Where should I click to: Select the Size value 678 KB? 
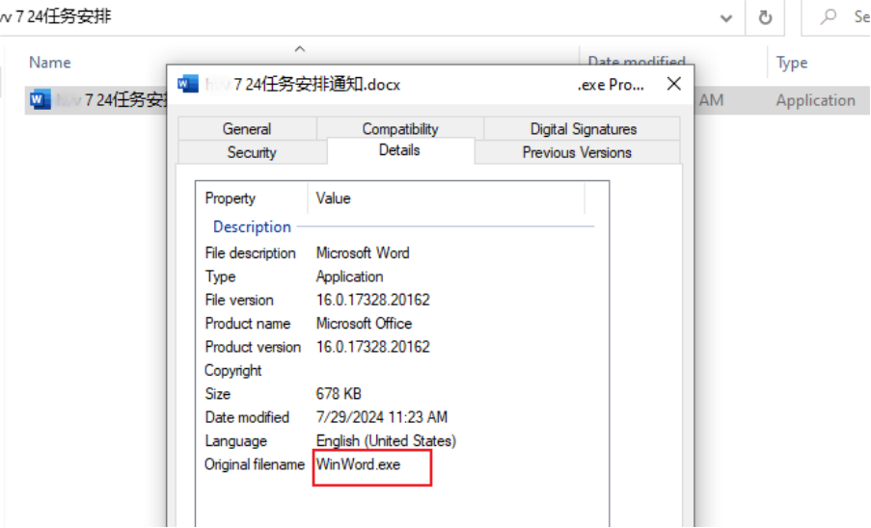(339, 394)
